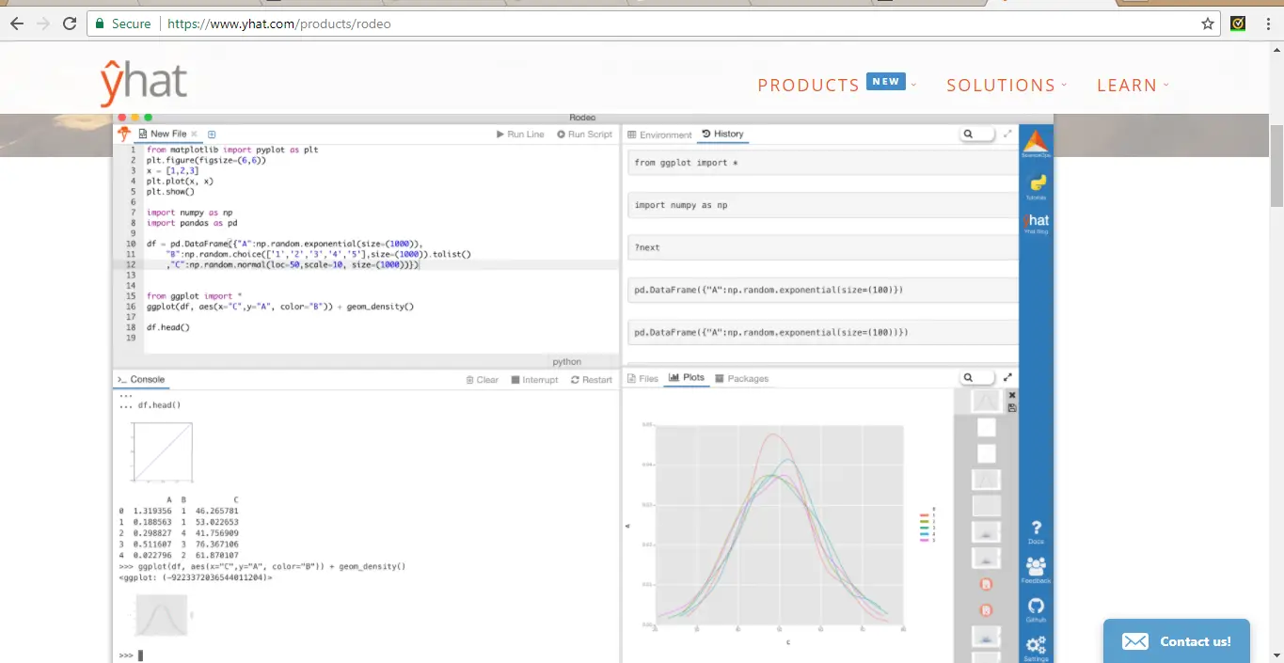Click the console prompt input line

pyautogui.click(x=367, y=655)
